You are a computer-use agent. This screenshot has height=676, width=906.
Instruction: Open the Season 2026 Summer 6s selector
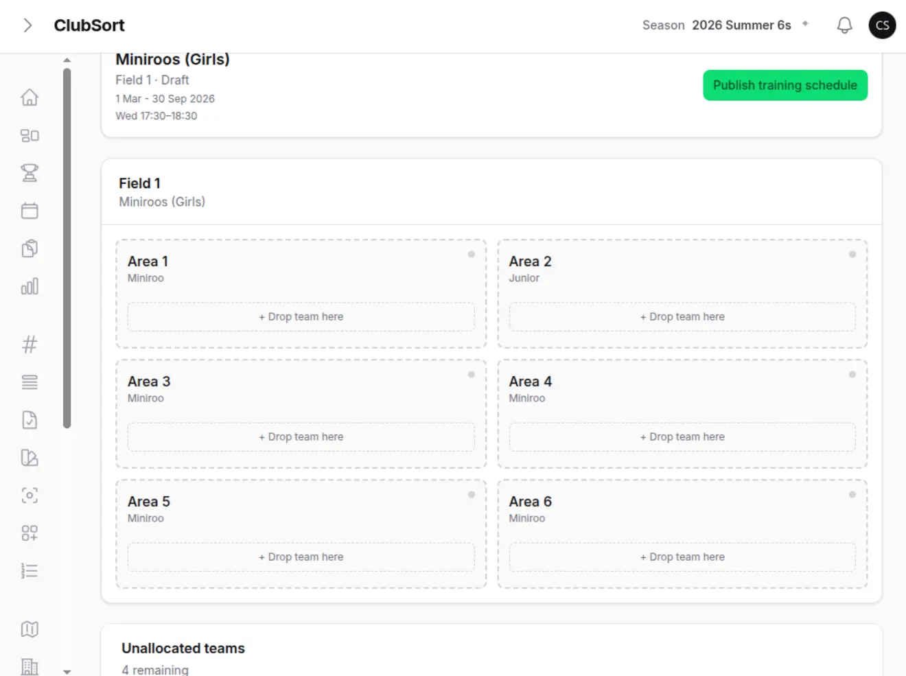[725, 25]
